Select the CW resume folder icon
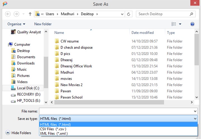This screenshot has height=139, width=201. point(57,41)
